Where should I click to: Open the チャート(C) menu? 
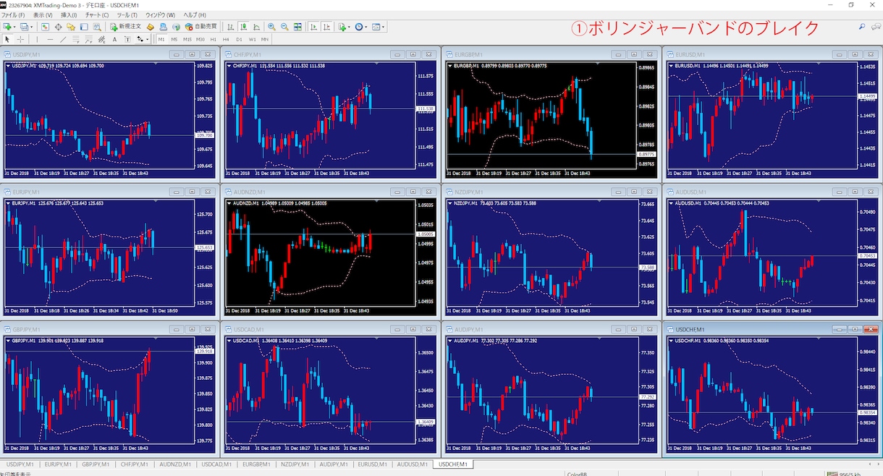96,14
